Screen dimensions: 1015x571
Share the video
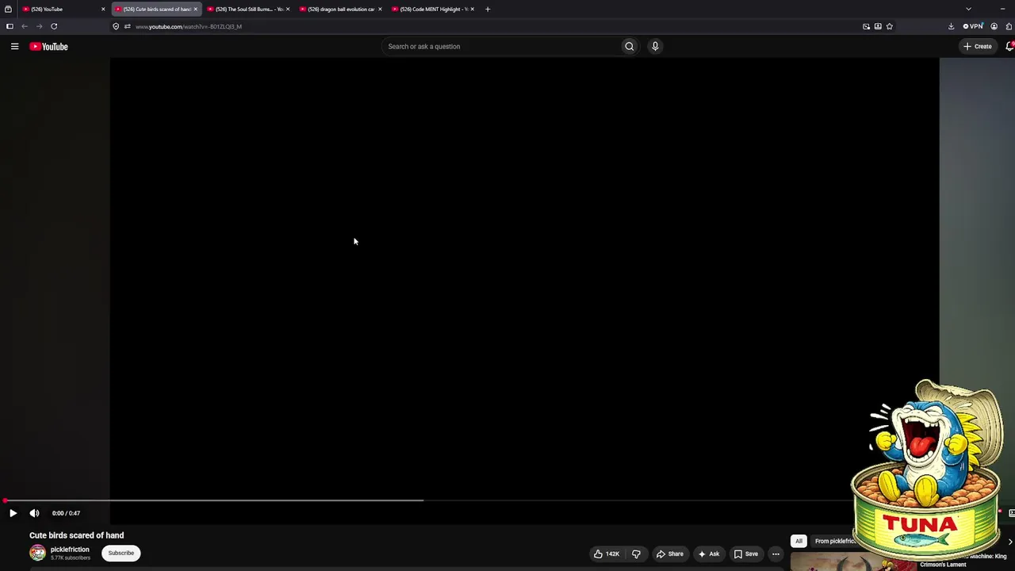click(670, 554)
